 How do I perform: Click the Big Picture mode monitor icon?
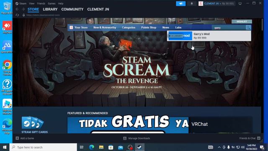point(240,4)
